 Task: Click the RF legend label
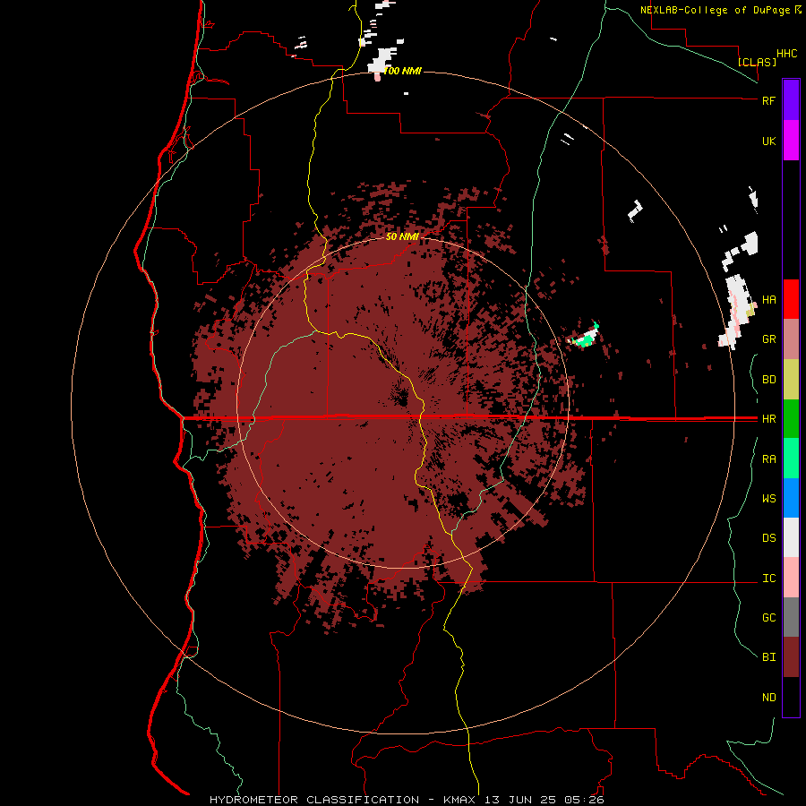click(768, 100)
